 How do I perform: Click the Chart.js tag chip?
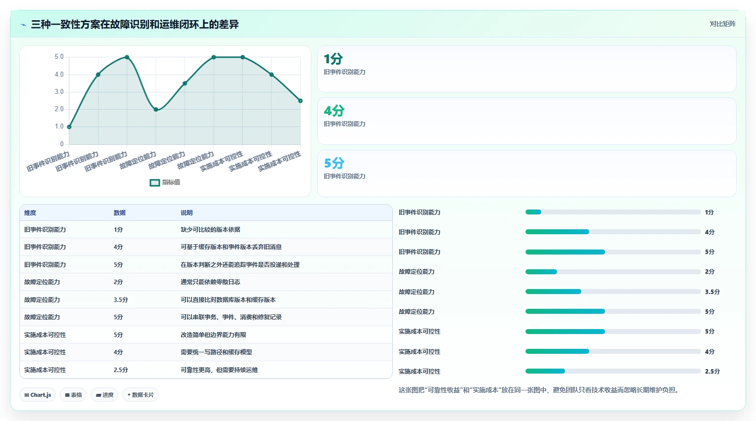coord(38,395)
